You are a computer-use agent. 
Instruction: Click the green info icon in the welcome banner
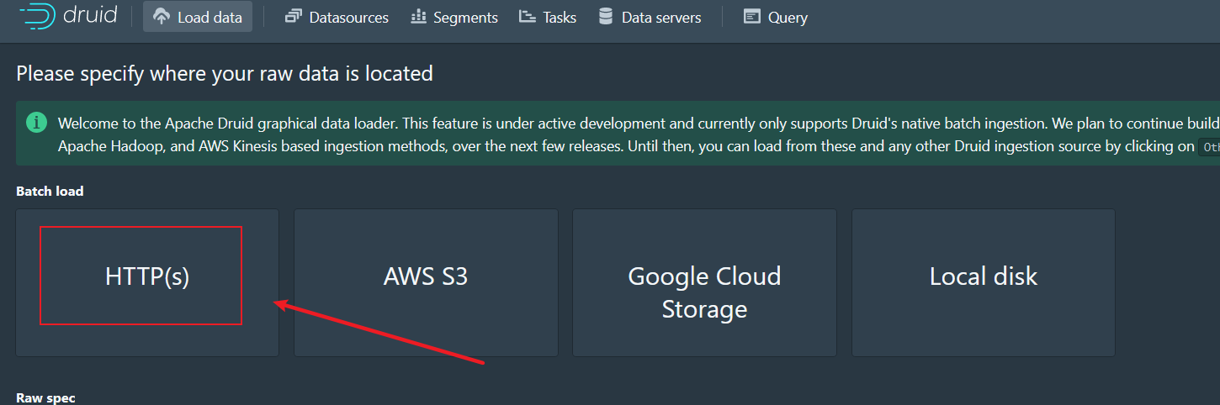point(36,124)
